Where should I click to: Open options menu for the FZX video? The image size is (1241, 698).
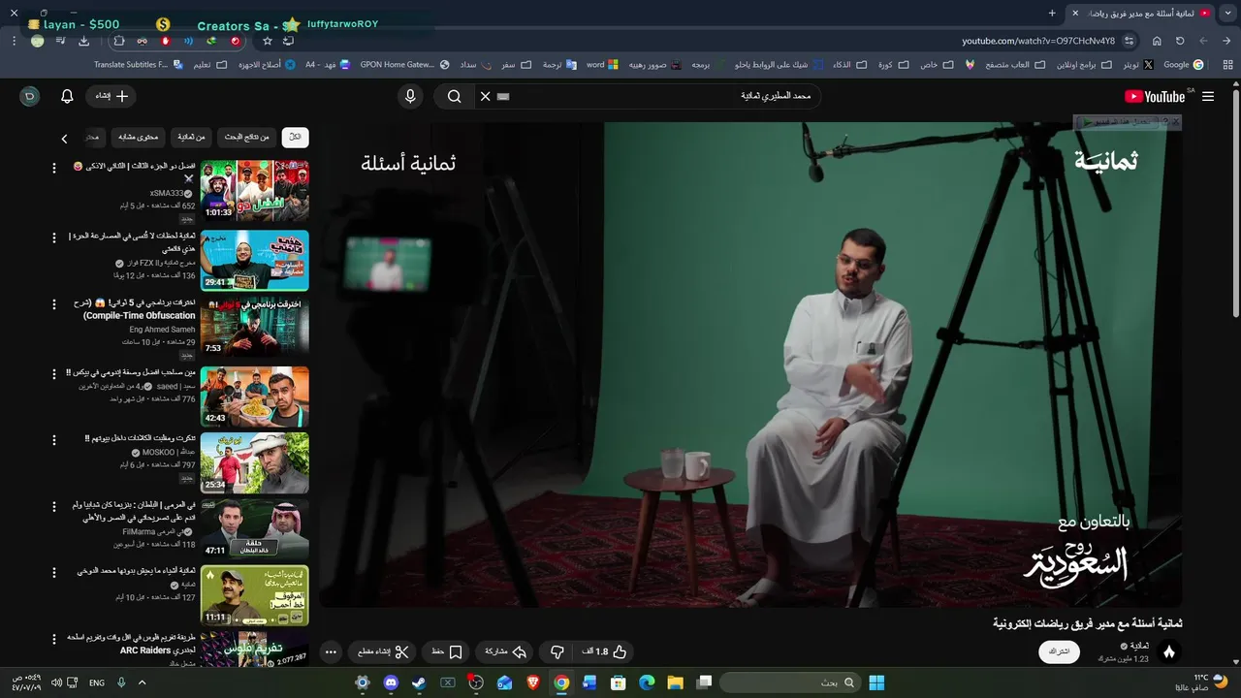point(54,237)
